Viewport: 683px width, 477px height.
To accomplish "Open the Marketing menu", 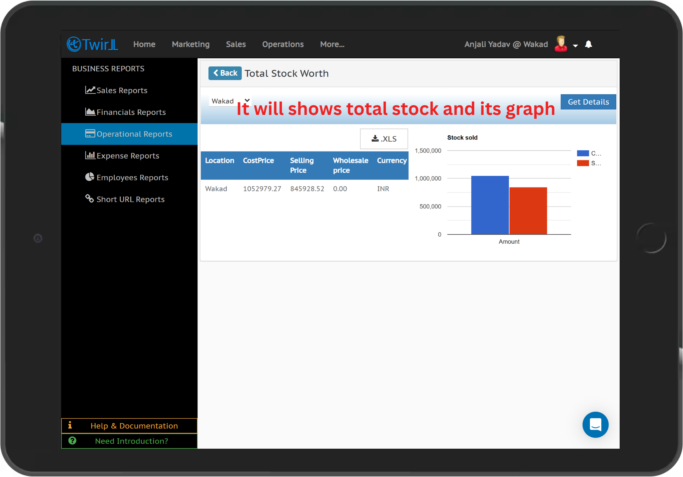I will tap(191, 44).
